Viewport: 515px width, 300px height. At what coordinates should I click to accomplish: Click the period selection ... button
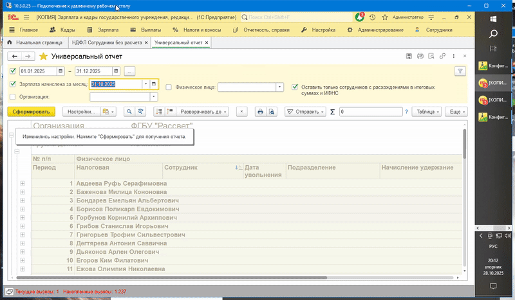[x=130, y=71]
